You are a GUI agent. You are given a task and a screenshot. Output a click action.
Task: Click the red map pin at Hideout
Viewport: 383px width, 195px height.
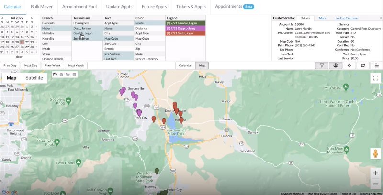click(x=181, y=120)
